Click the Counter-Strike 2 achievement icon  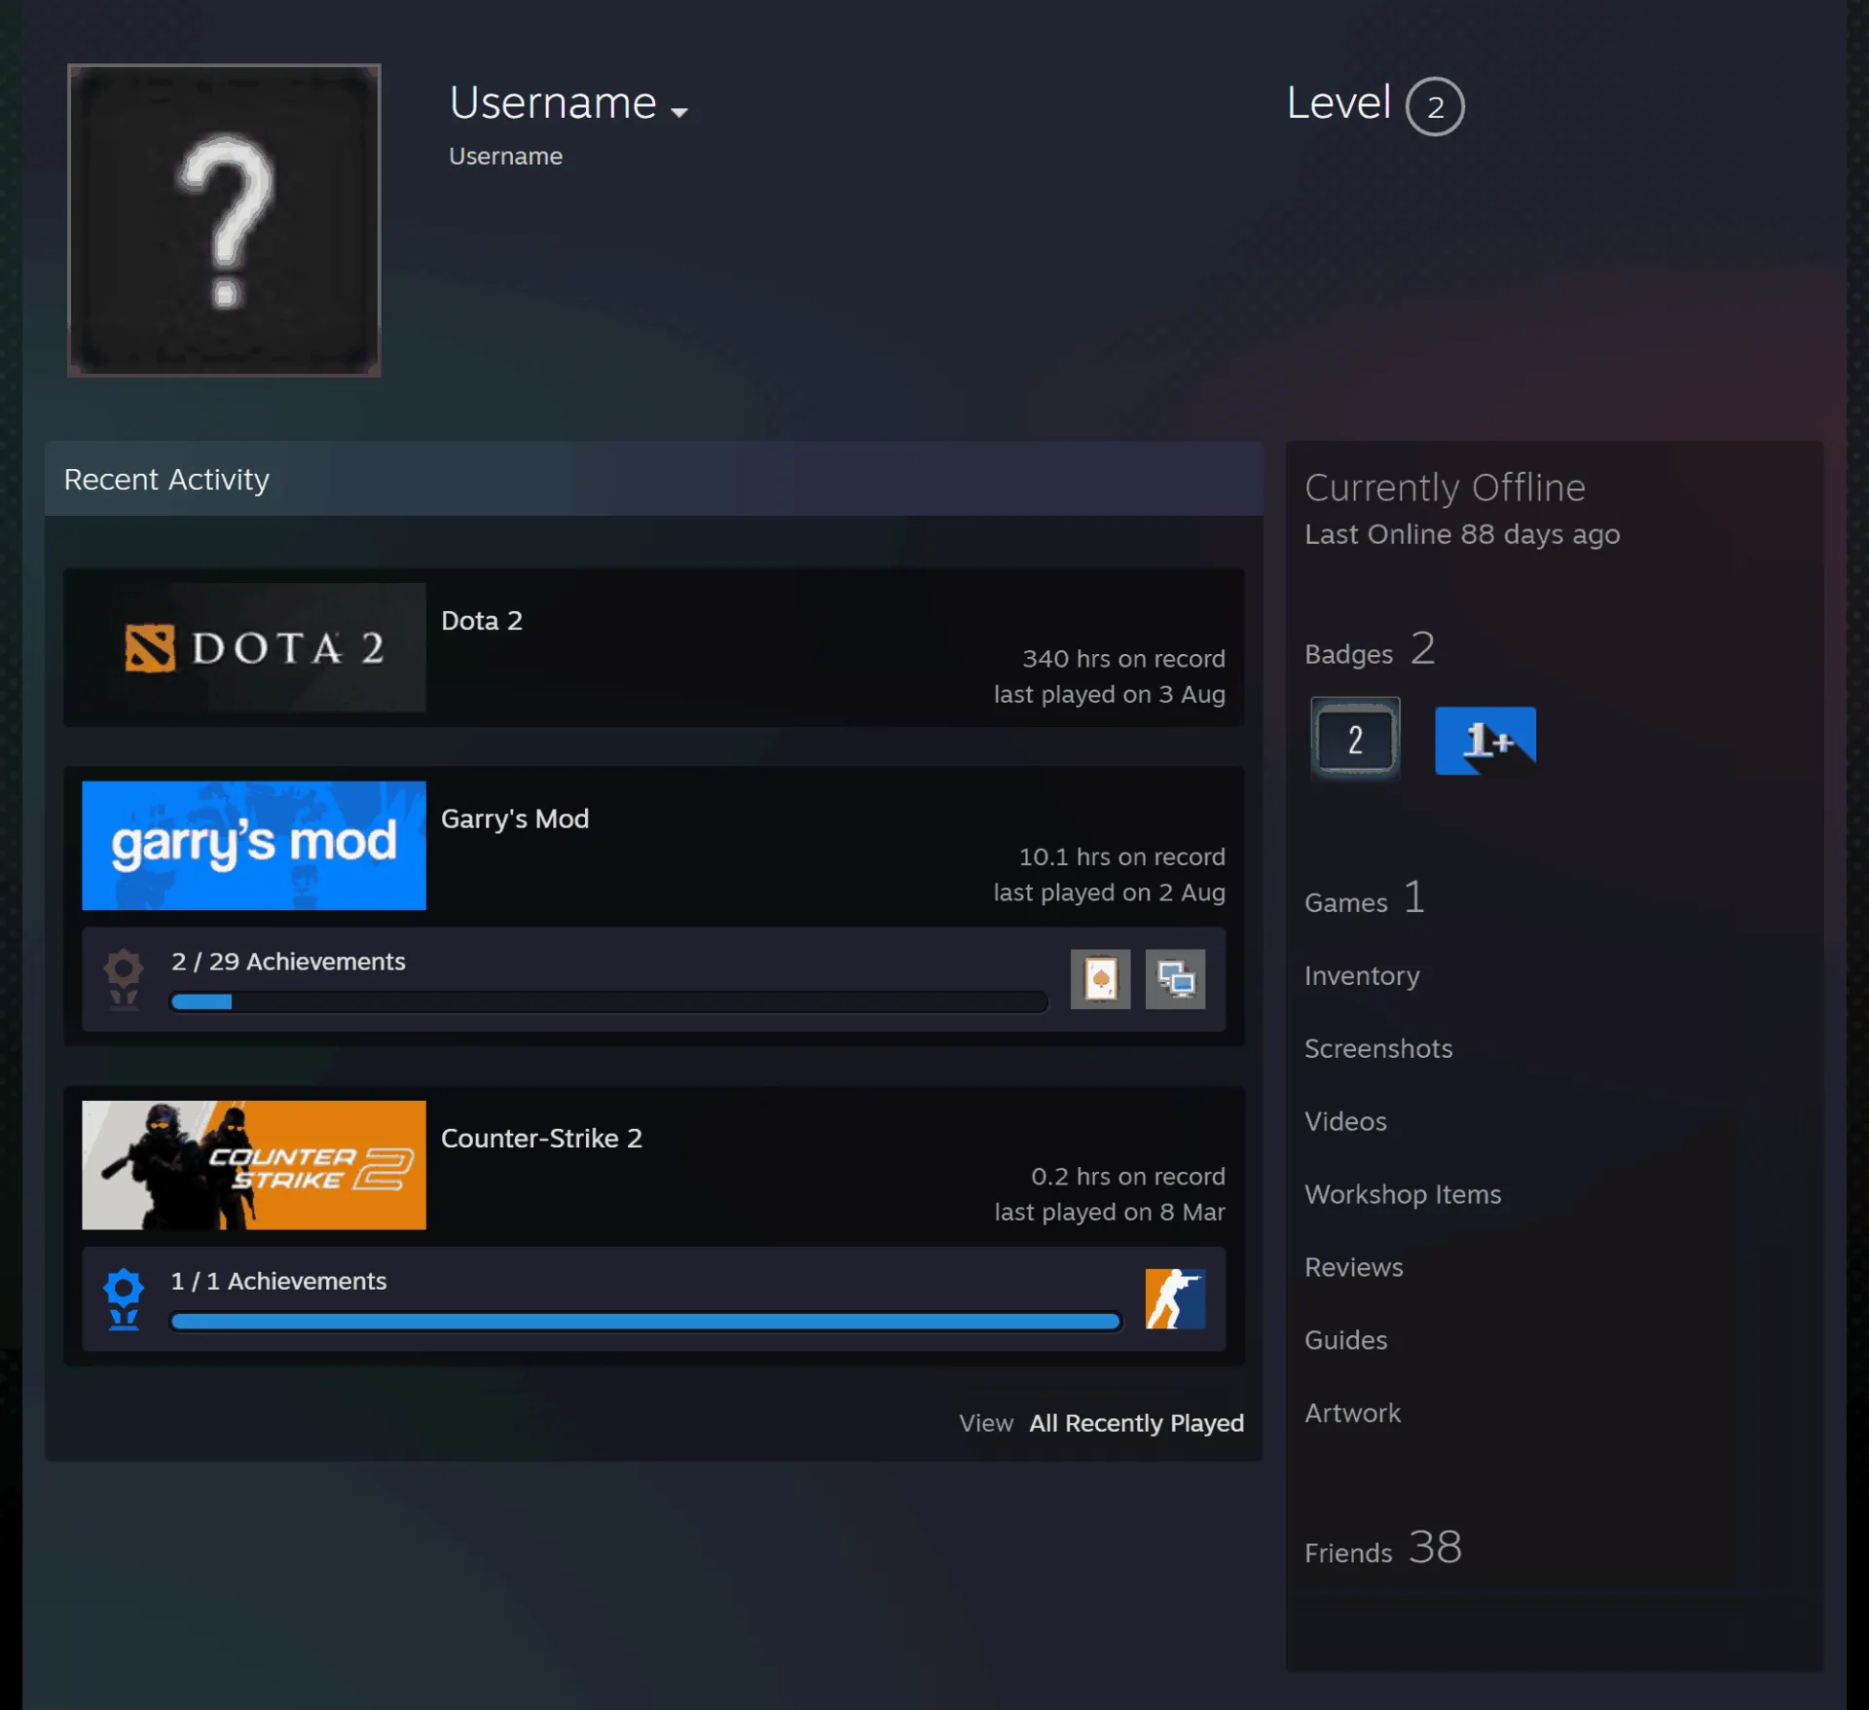tap(1175, 1298)
